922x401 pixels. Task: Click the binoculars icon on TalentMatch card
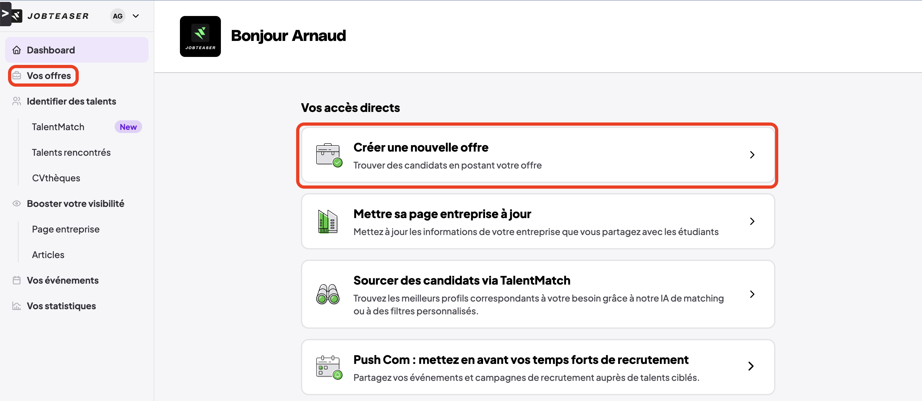328,294
